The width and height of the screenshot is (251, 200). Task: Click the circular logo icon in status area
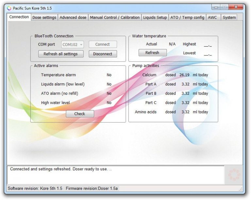pyautogui.click(x=234, y=175)
